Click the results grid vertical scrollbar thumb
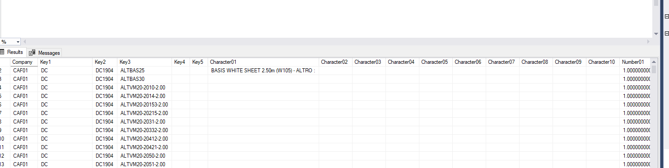Image resolution: width=669 pixels, height=168 pixels. pyautogui.click(x=654, y=69)
